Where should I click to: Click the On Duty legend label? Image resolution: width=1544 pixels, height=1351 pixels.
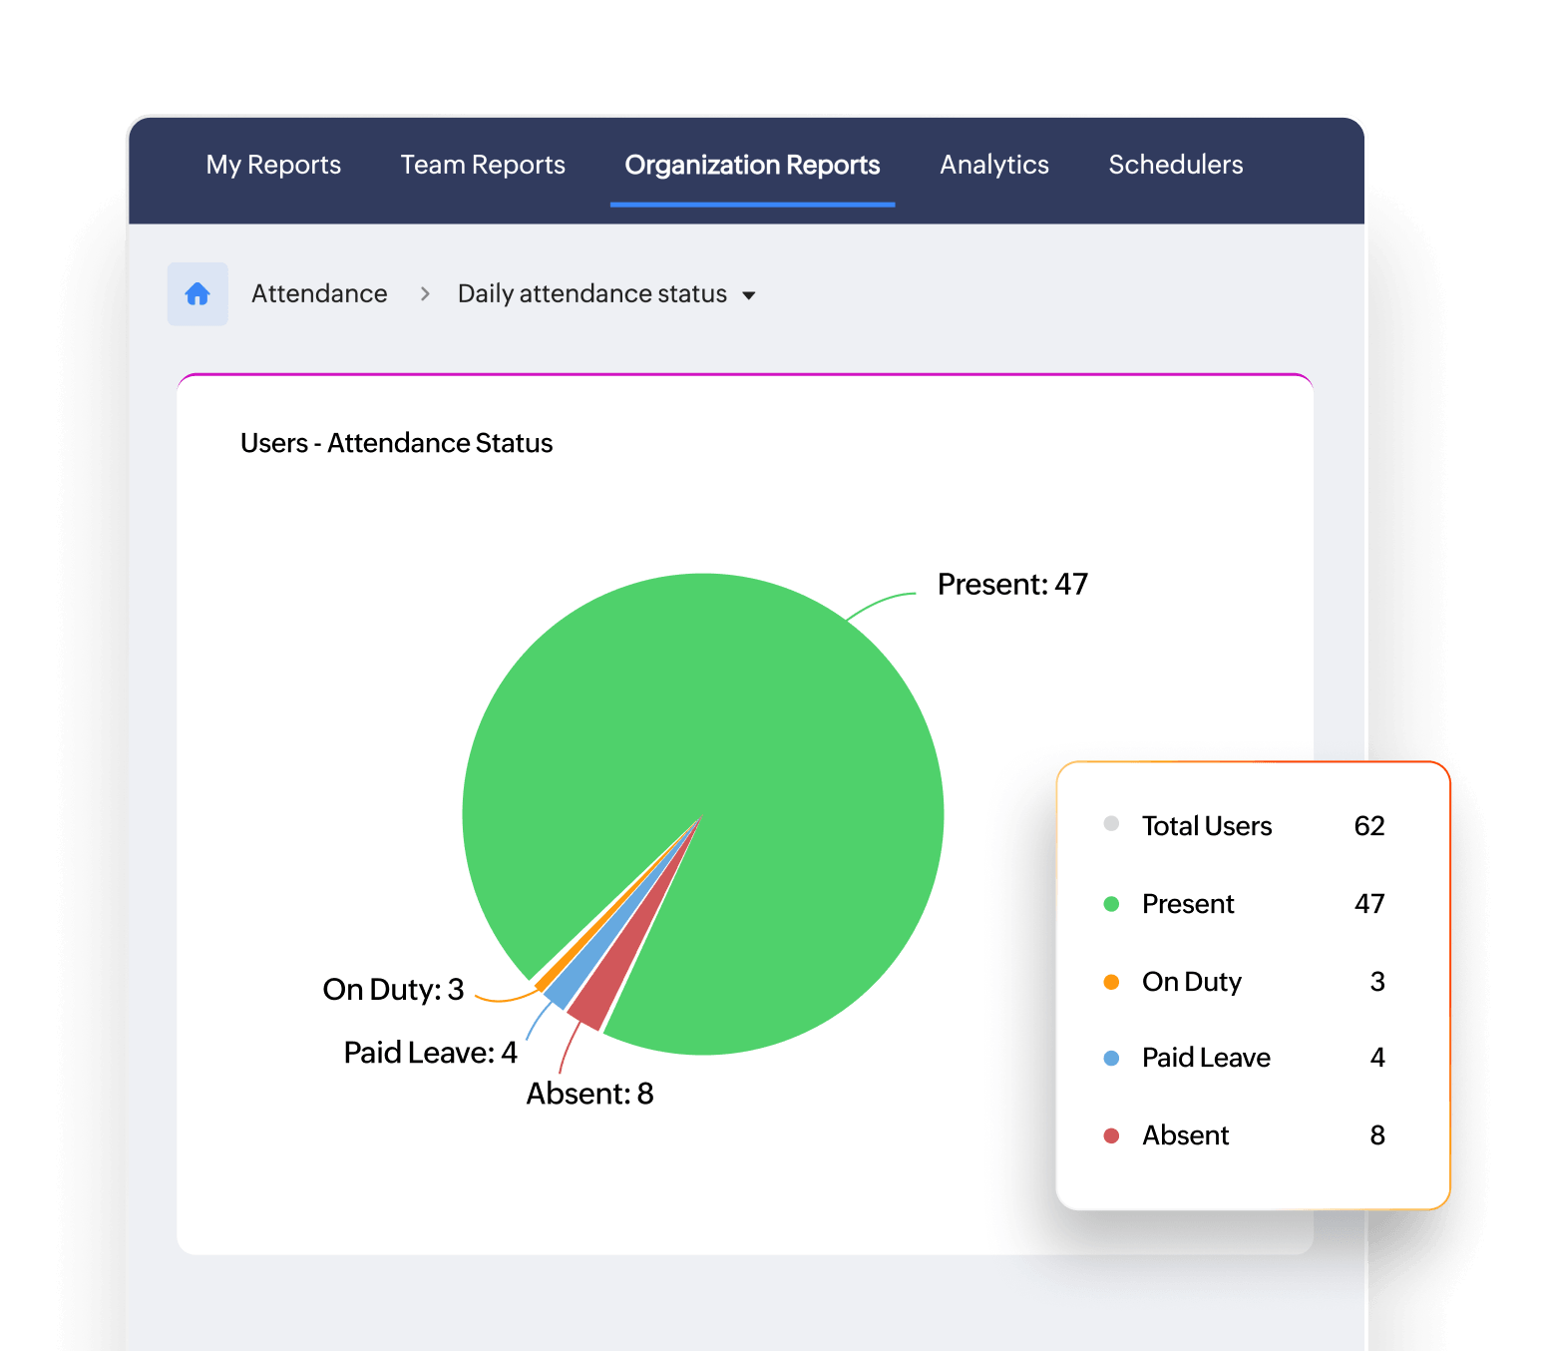(1192, 982)
